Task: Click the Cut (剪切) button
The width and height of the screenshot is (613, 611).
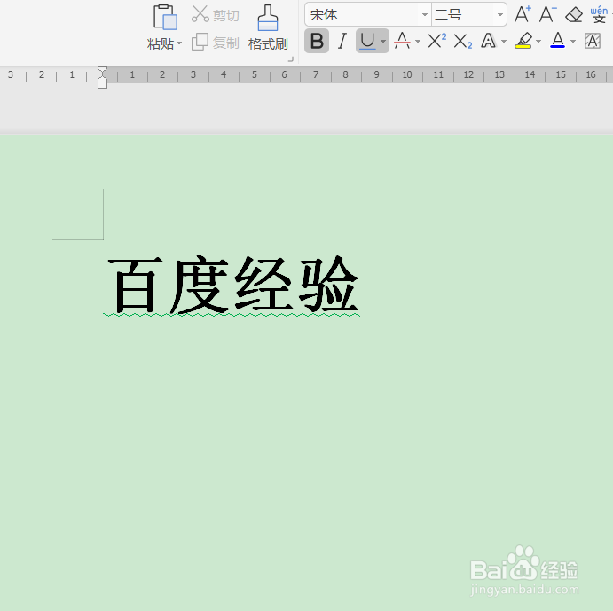Action: (216, 14)
